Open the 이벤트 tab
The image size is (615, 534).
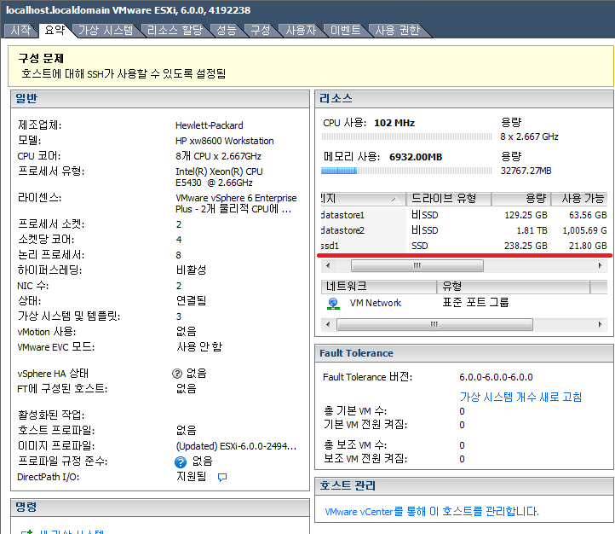[x=345, y=30]
